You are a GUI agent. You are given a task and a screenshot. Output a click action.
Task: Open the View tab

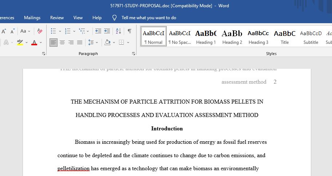(78, 18)
